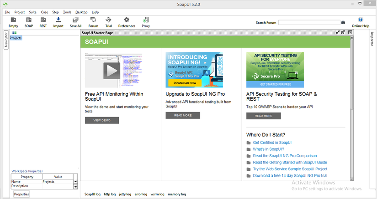Click the Proxy toolbar icon
377x199 pixels.
pos(146,22)
